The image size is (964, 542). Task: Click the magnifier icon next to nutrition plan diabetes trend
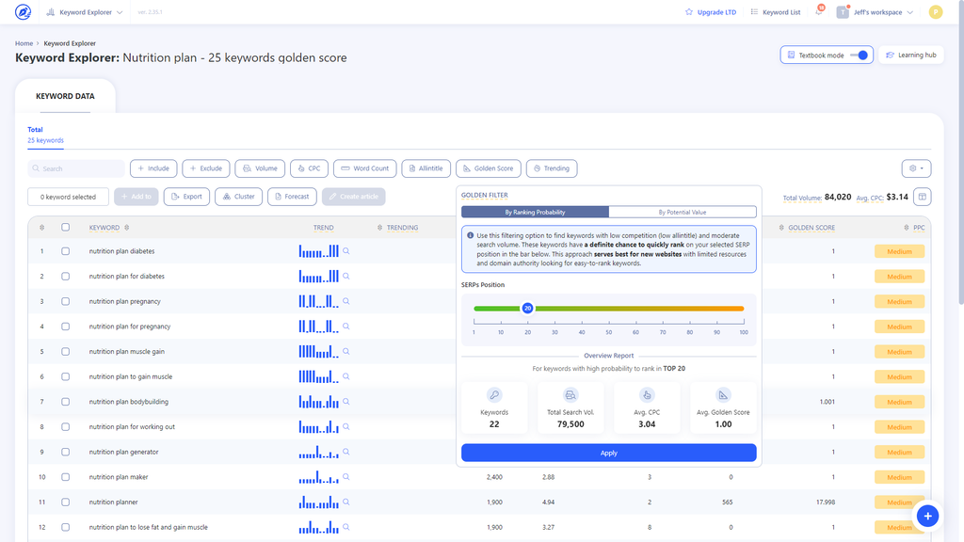click(346, 251)
